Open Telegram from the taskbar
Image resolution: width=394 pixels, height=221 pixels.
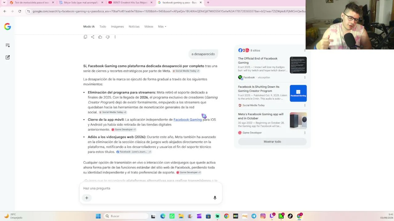pos(254,216)
